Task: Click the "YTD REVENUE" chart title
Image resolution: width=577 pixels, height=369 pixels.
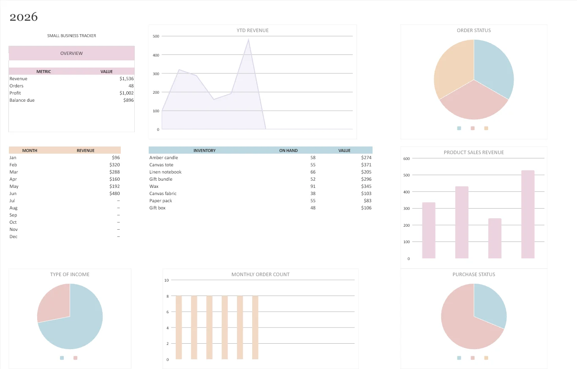Action: point(253,30)
